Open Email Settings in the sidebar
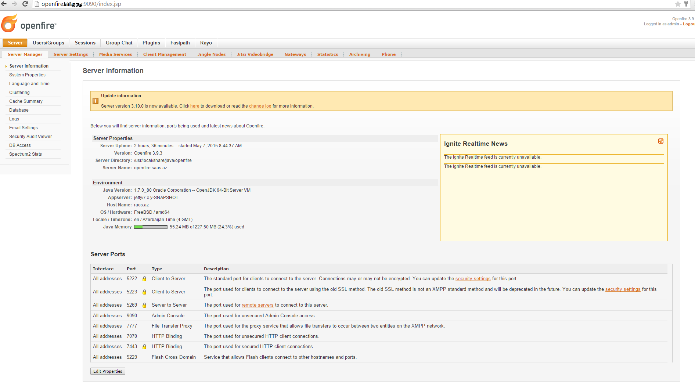The image size is (695, 390). pos(24,128)
